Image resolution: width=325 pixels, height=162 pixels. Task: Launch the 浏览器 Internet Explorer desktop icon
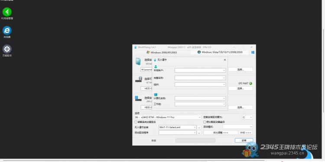[7, 32]
